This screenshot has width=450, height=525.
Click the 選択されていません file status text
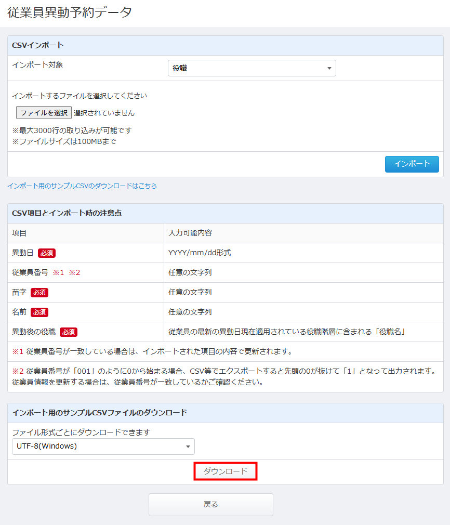[104, 113]
